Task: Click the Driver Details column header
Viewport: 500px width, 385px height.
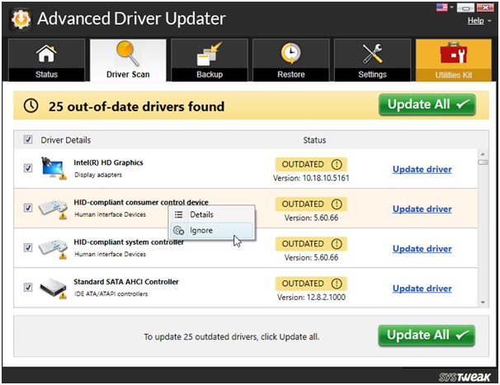Action: (x=66, y=140)
